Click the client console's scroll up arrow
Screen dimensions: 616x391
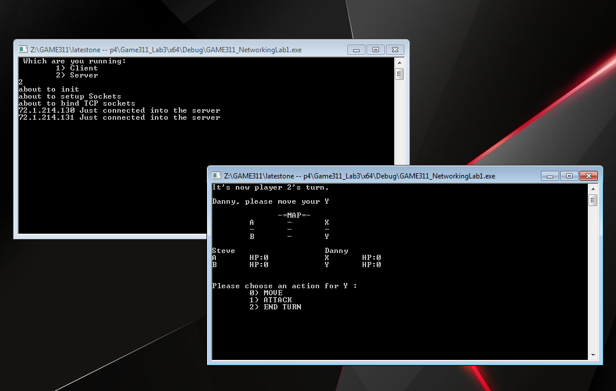point(593,189)
